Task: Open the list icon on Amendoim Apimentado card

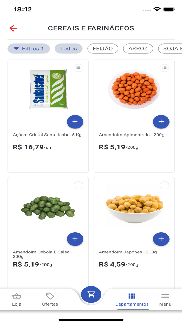Action: (164, 68)
